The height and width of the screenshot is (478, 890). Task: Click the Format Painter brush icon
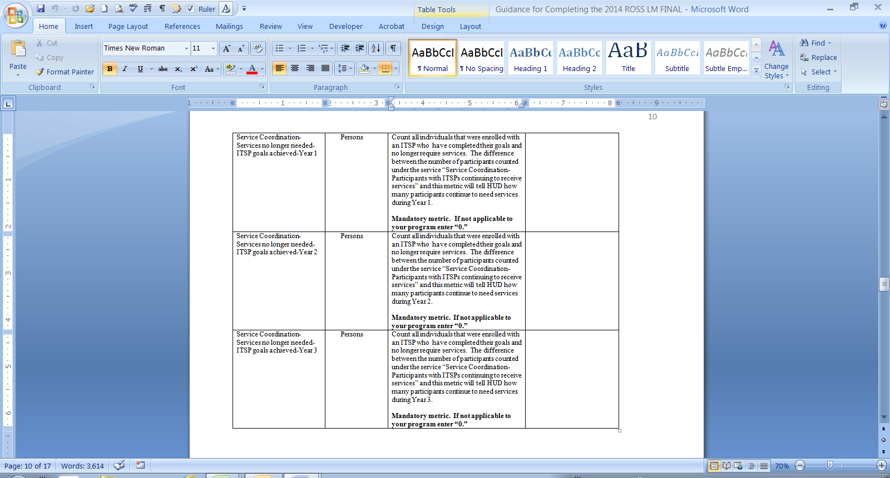(x=40, y=72)
